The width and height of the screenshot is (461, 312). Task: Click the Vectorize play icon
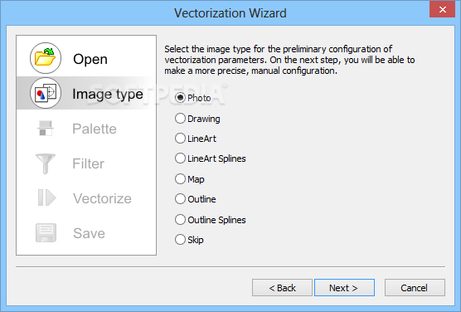(x=46, y=197)
